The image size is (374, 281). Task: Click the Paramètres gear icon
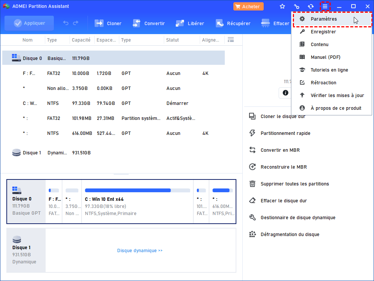[302, 19]
